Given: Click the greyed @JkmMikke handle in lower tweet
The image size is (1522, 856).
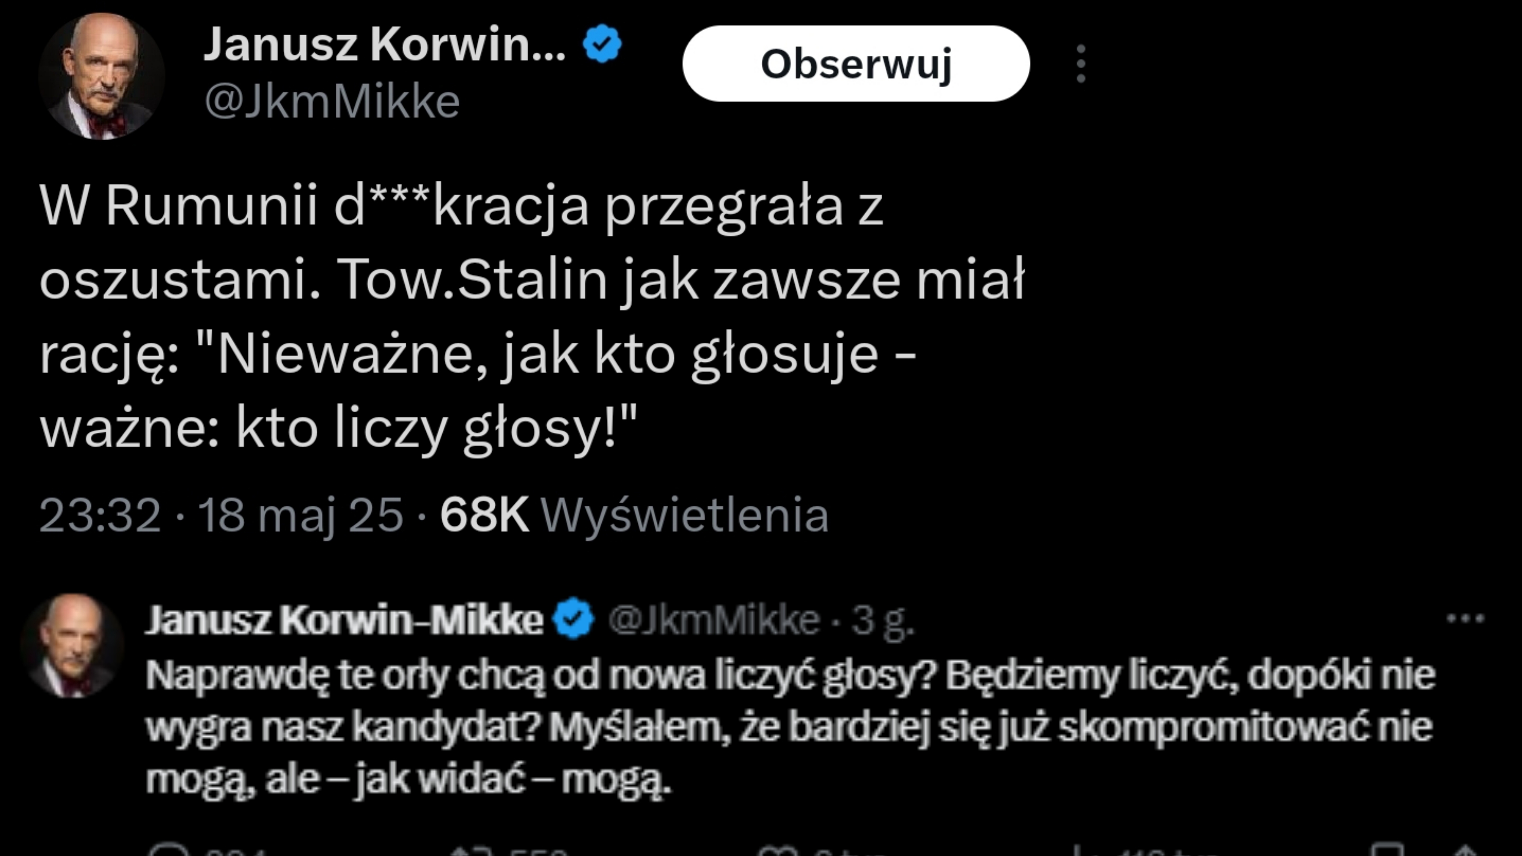Looking at the screenshot, I should click(x=714, y=620).
